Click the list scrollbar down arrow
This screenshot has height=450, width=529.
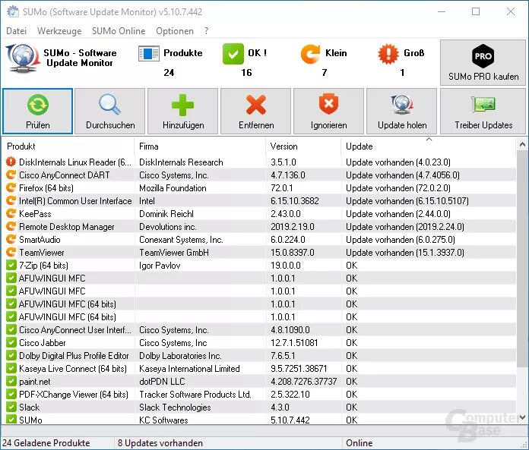coord(522,417)
